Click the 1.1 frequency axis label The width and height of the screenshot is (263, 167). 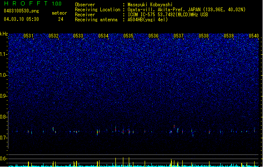(x=4, y=54)
